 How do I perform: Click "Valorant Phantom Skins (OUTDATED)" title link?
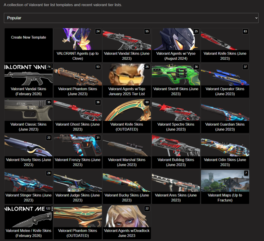tap(78, 233)
